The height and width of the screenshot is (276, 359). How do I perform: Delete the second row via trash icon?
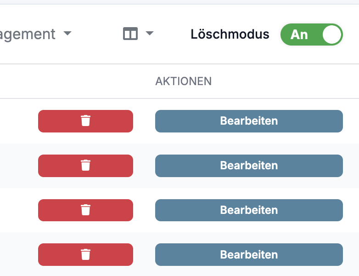pyautogui.click(x=85, y=166)
